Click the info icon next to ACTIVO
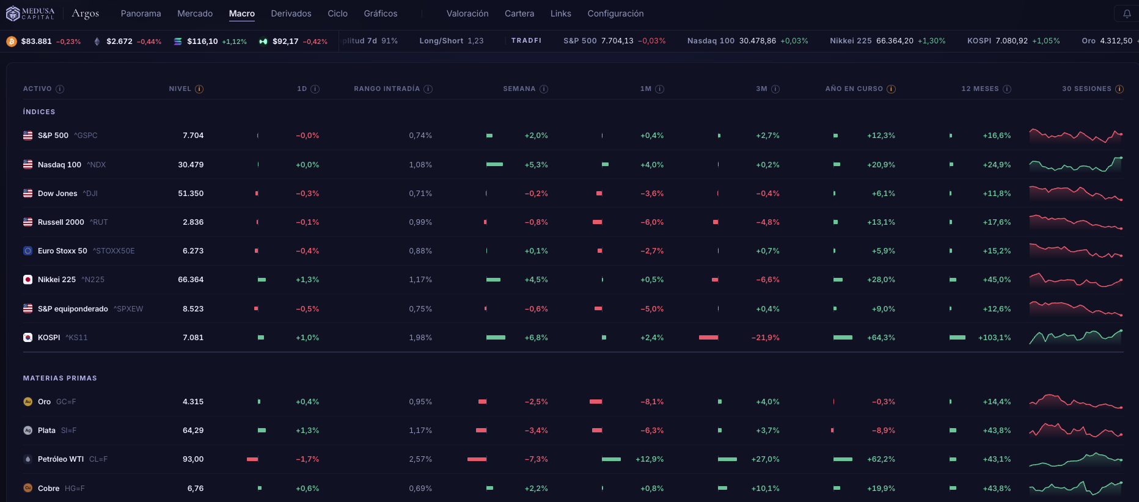This screenshot has height=502, width=1139. [x=60, y=89]
